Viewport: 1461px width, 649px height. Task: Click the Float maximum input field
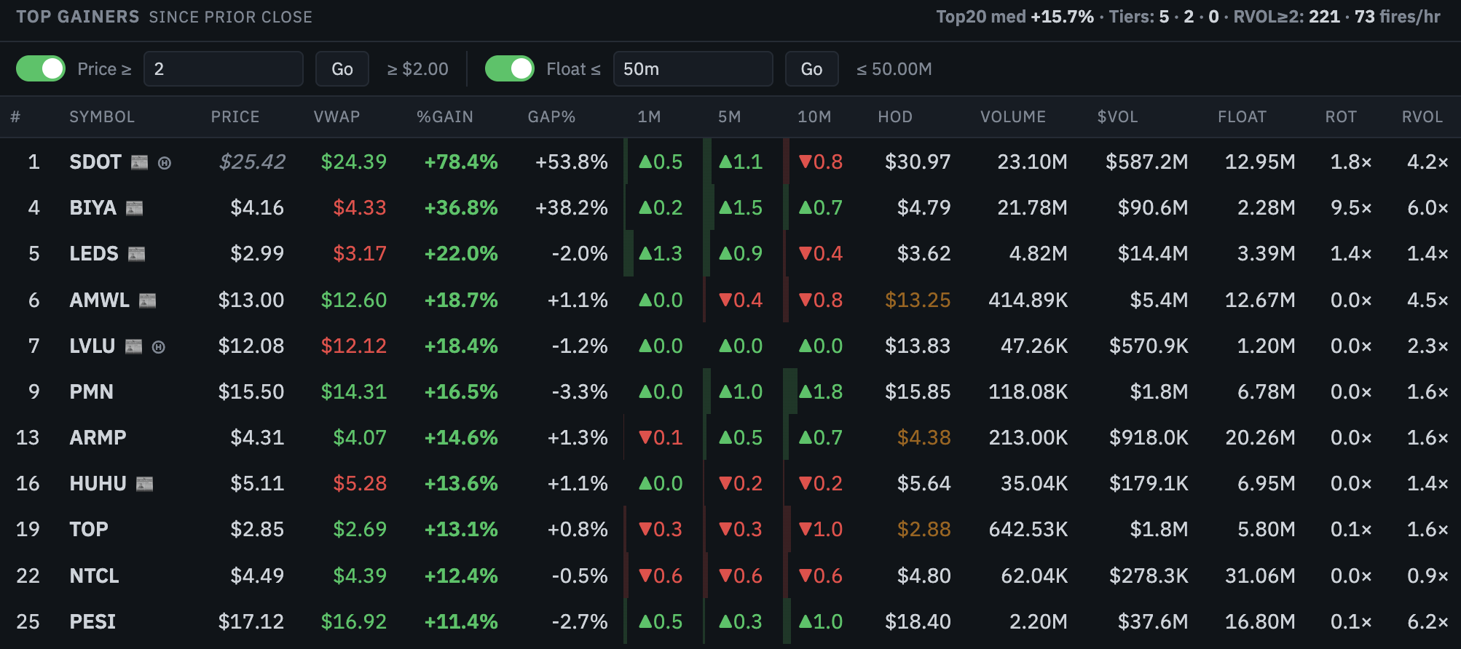(693, 69)
